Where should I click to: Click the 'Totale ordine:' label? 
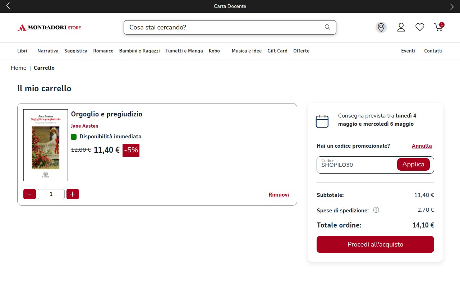[339, 225]
